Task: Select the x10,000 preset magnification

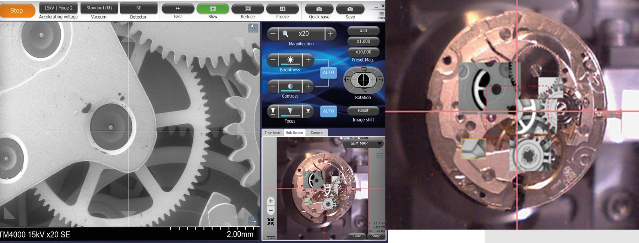Action: [x=363, y=52]
